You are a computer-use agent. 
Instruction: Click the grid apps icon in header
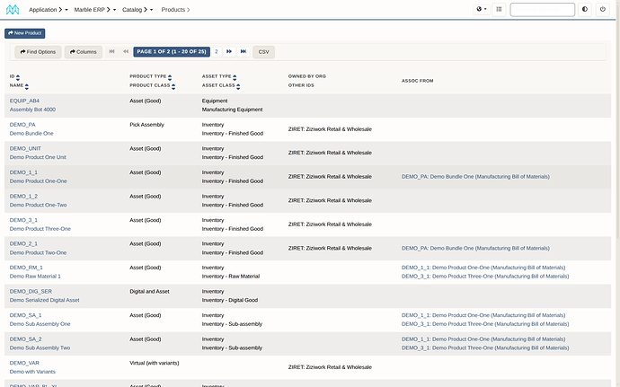(499, 9)
